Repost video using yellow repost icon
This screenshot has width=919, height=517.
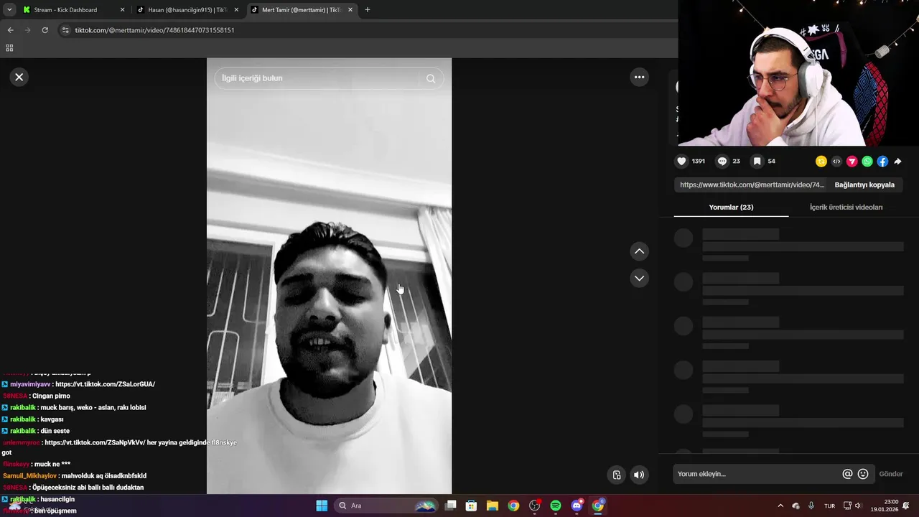[x=821, y=162]
